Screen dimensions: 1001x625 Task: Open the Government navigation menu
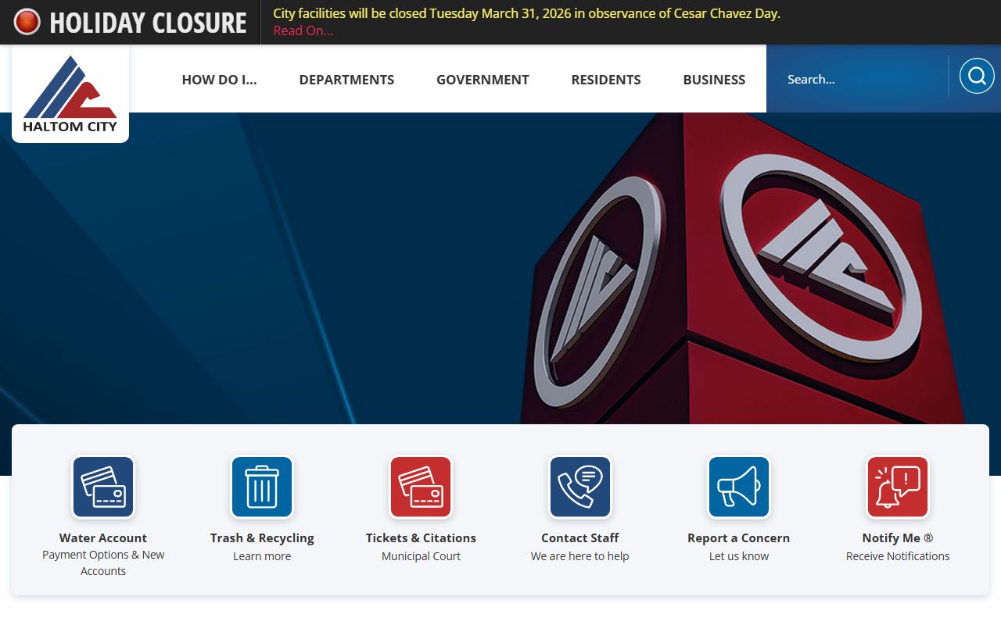483,80
